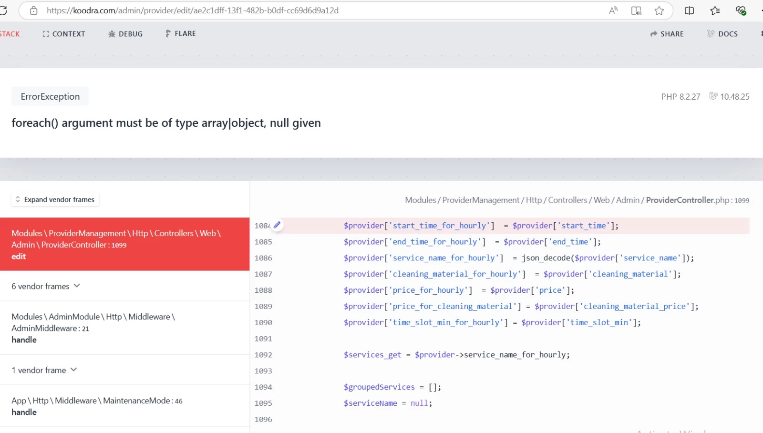Open Browser essentials heart icon
763x433 pixels.
(741, 10)
